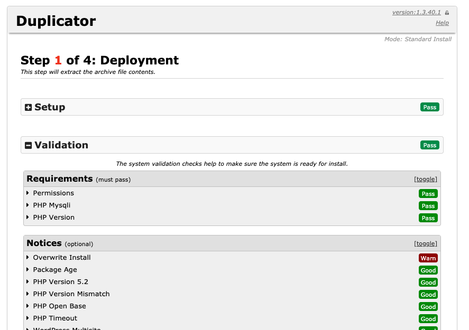Expand the Overwrite Install notice

pos(61,258)
